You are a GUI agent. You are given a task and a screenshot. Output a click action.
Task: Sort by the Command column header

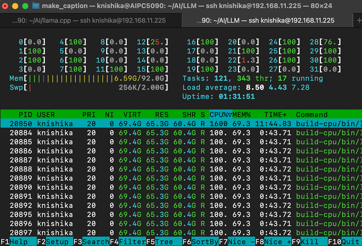tap(312, 114)
